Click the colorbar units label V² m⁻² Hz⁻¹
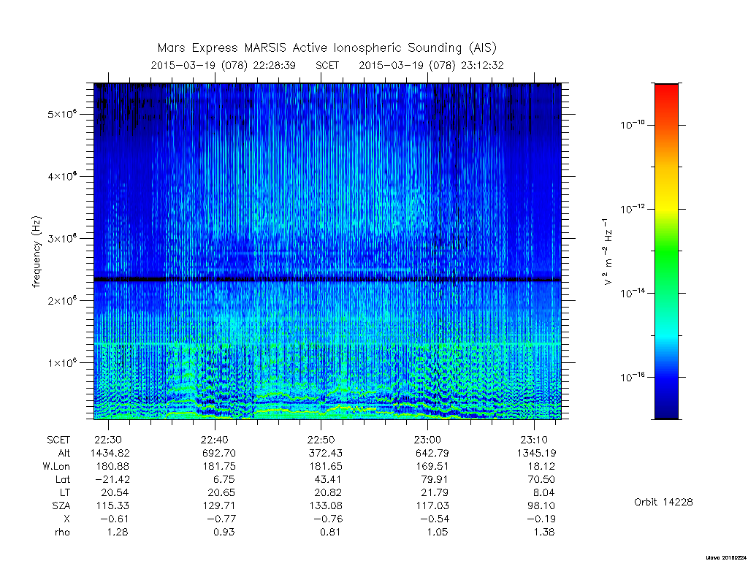The height and width of the screenshot is (561, 748). coord(607,252)
